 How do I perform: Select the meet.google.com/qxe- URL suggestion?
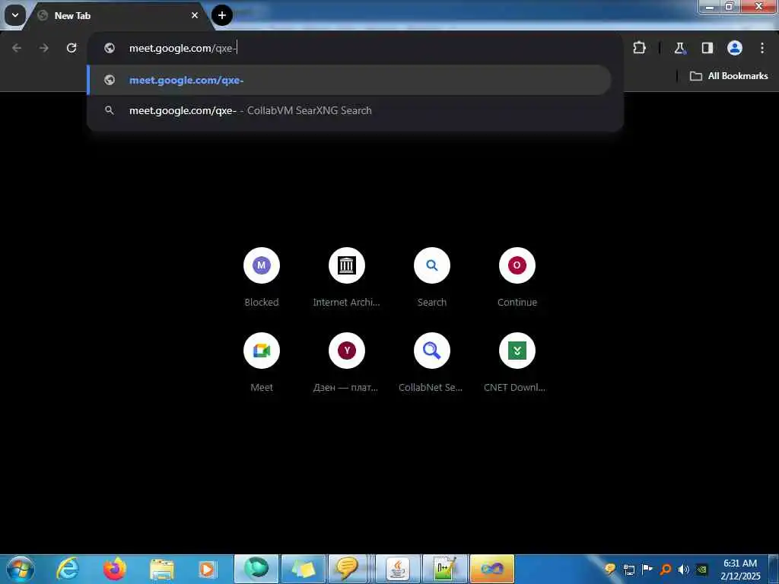(349, 80)
